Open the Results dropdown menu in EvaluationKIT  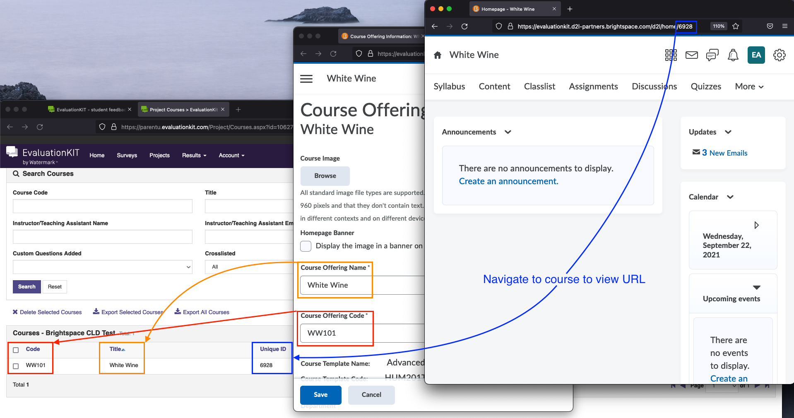(x=194, y=155)
